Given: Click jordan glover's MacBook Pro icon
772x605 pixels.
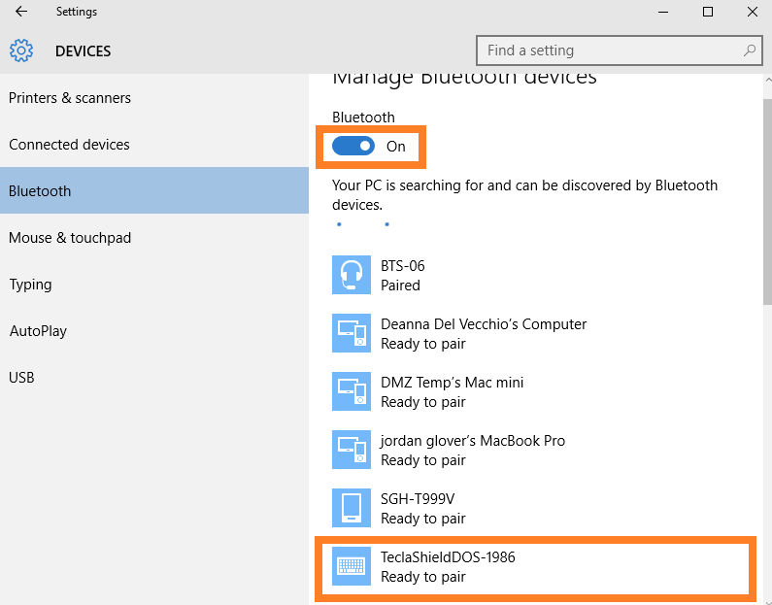Looking at the screenshot, I should point(352,450).
